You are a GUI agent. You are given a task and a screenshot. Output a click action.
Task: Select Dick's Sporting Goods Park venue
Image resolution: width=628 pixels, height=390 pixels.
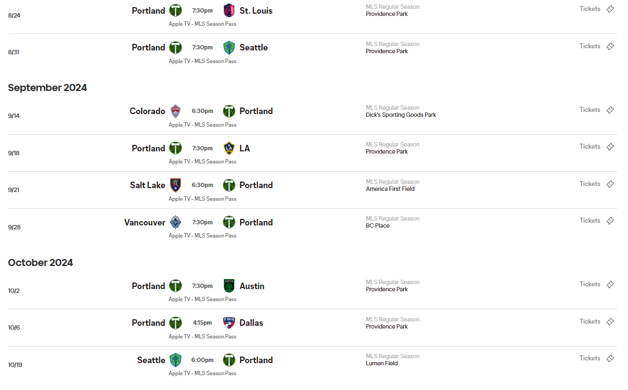(401, 115)
